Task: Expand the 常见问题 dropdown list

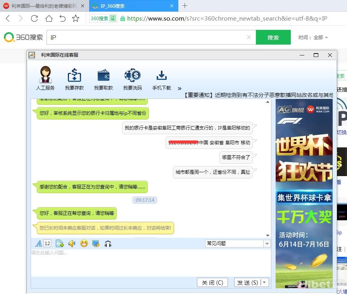Action: click(x=267, y=244)
